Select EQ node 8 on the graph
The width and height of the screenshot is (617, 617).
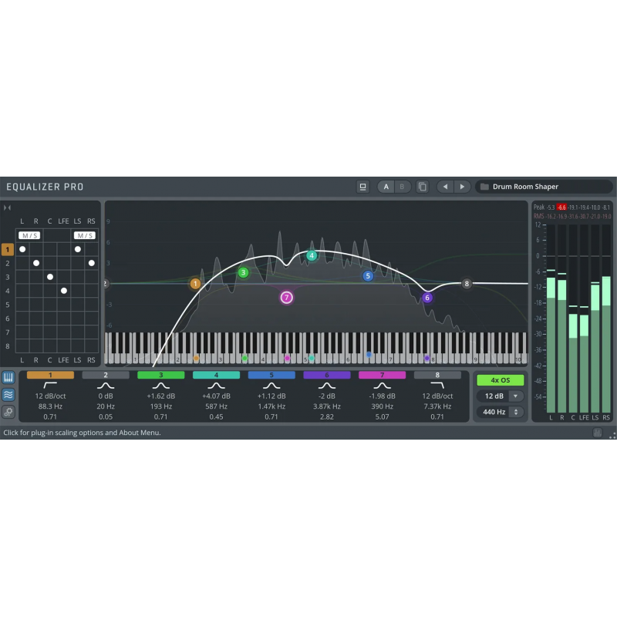(467, 283)
